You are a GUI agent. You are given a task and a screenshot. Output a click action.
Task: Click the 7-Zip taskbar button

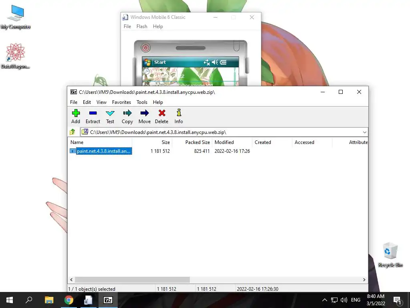[108, 300]
